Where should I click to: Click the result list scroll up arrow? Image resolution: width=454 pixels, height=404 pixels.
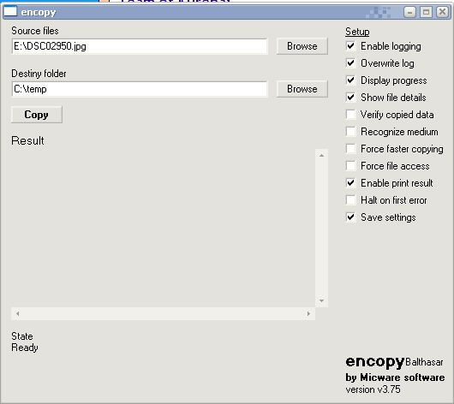321,156
